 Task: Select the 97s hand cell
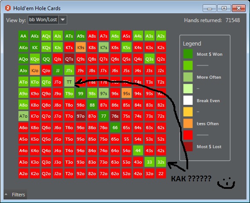point(104,93)
